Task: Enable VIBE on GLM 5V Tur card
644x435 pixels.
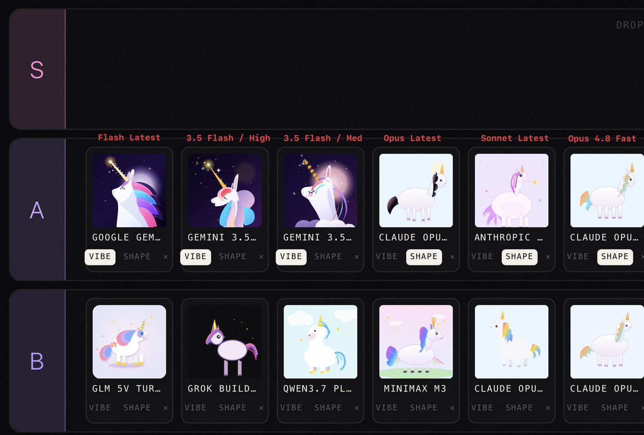Action: [100, 408]
